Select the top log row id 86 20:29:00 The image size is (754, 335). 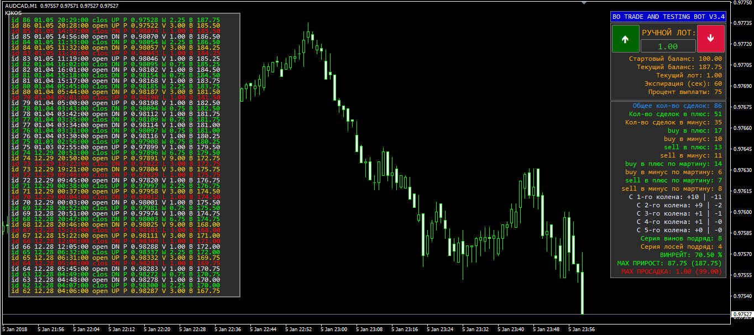(116, 20)
